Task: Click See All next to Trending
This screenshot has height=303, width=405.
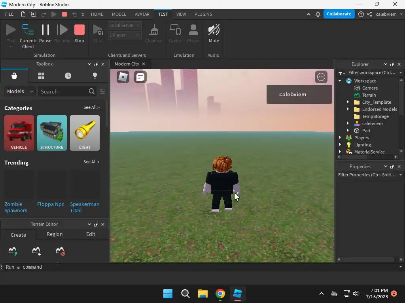Action: click(91, 162)
